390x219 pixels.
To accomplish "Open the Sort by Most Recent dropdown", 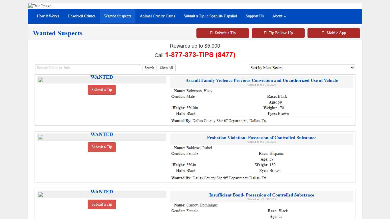I will [x=302, y=68].
